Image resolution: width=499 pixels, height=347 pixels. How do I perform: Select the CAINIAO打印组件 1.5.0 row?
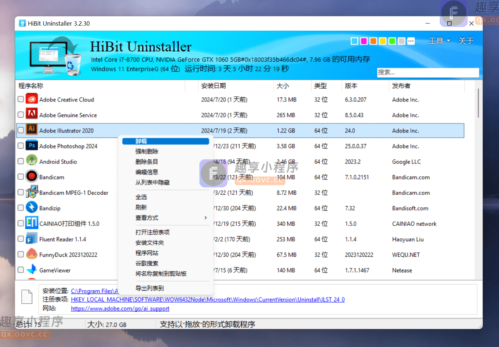(240, 224)
